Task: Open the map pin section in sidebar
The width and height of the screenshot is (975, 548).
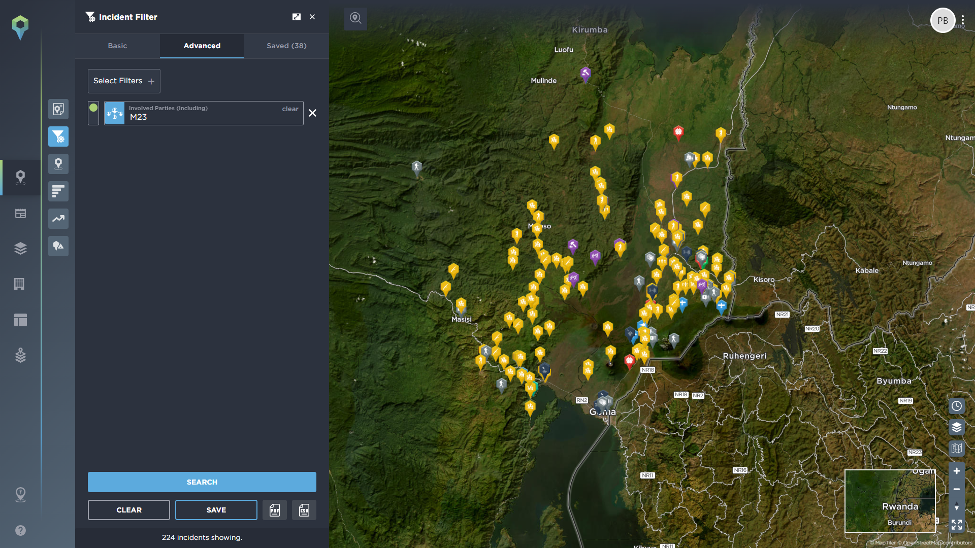Action: click(x=20, y=177)
